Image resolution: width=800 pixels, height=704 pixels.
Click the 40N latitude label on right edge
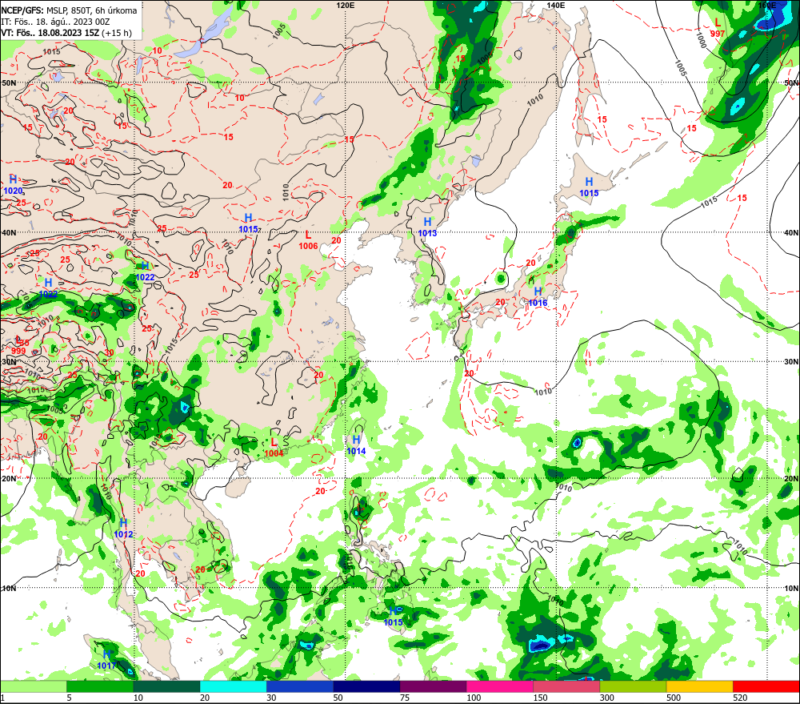[x=791, y=232]
